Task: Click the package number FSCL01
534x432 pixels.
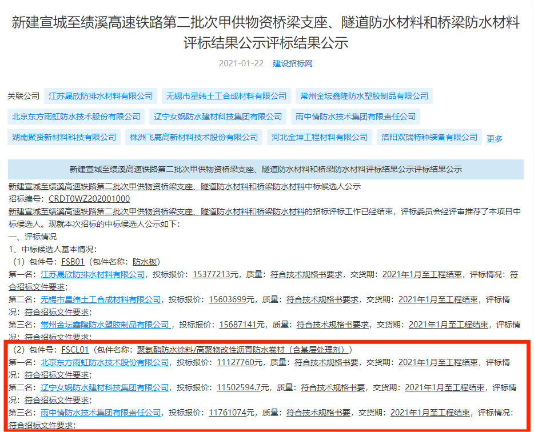Action: coord(75,350)
